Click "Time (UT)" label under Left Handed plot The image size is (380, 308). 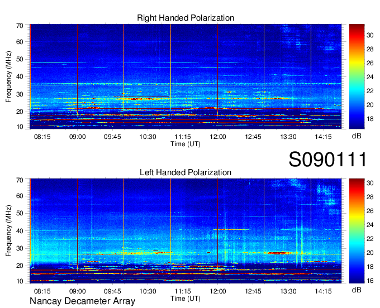pyautogui.click(x=186, y=299)
